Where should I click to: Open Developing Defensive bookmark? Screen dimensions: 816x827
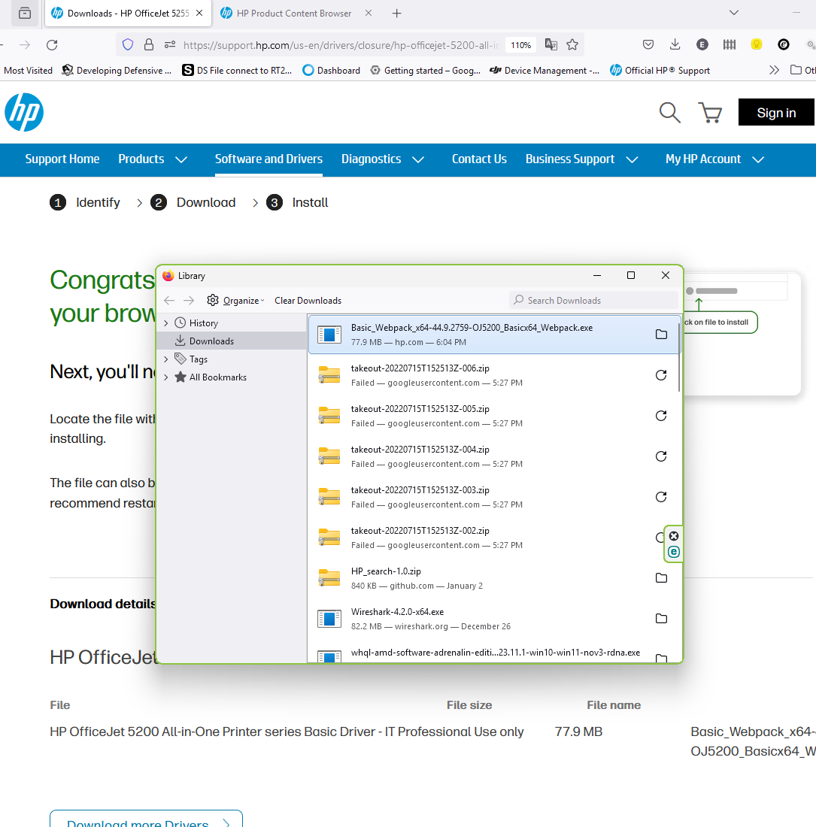(117, 70)
